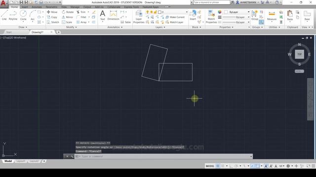Select the Dimension tool
Screen dimensions: 316x177
click(x=113, y=15)
